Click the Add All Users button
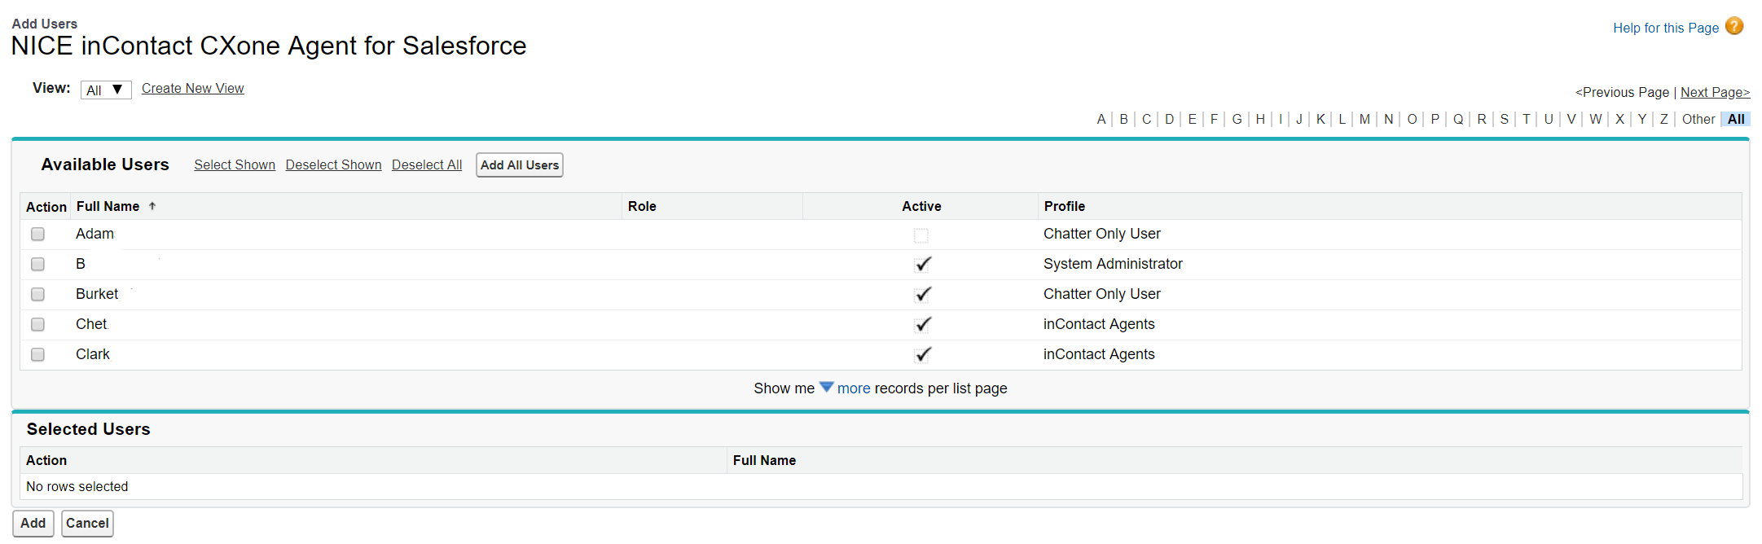Viewport: 1762px width, 544px height. point(520,165)
